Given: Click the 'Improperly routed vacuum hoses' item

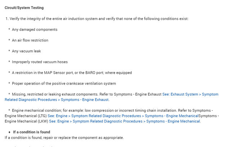Looking at the screenshot, I should [40, 62].
